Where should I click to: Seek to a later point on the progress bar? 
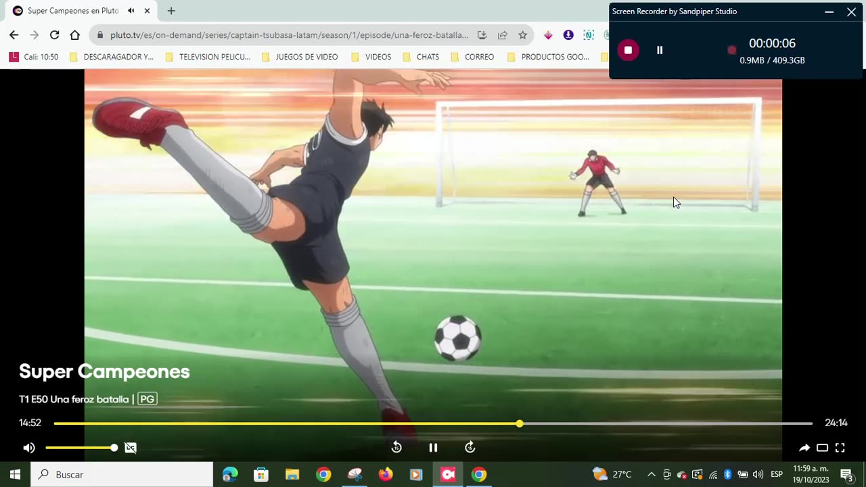point(666,423)
